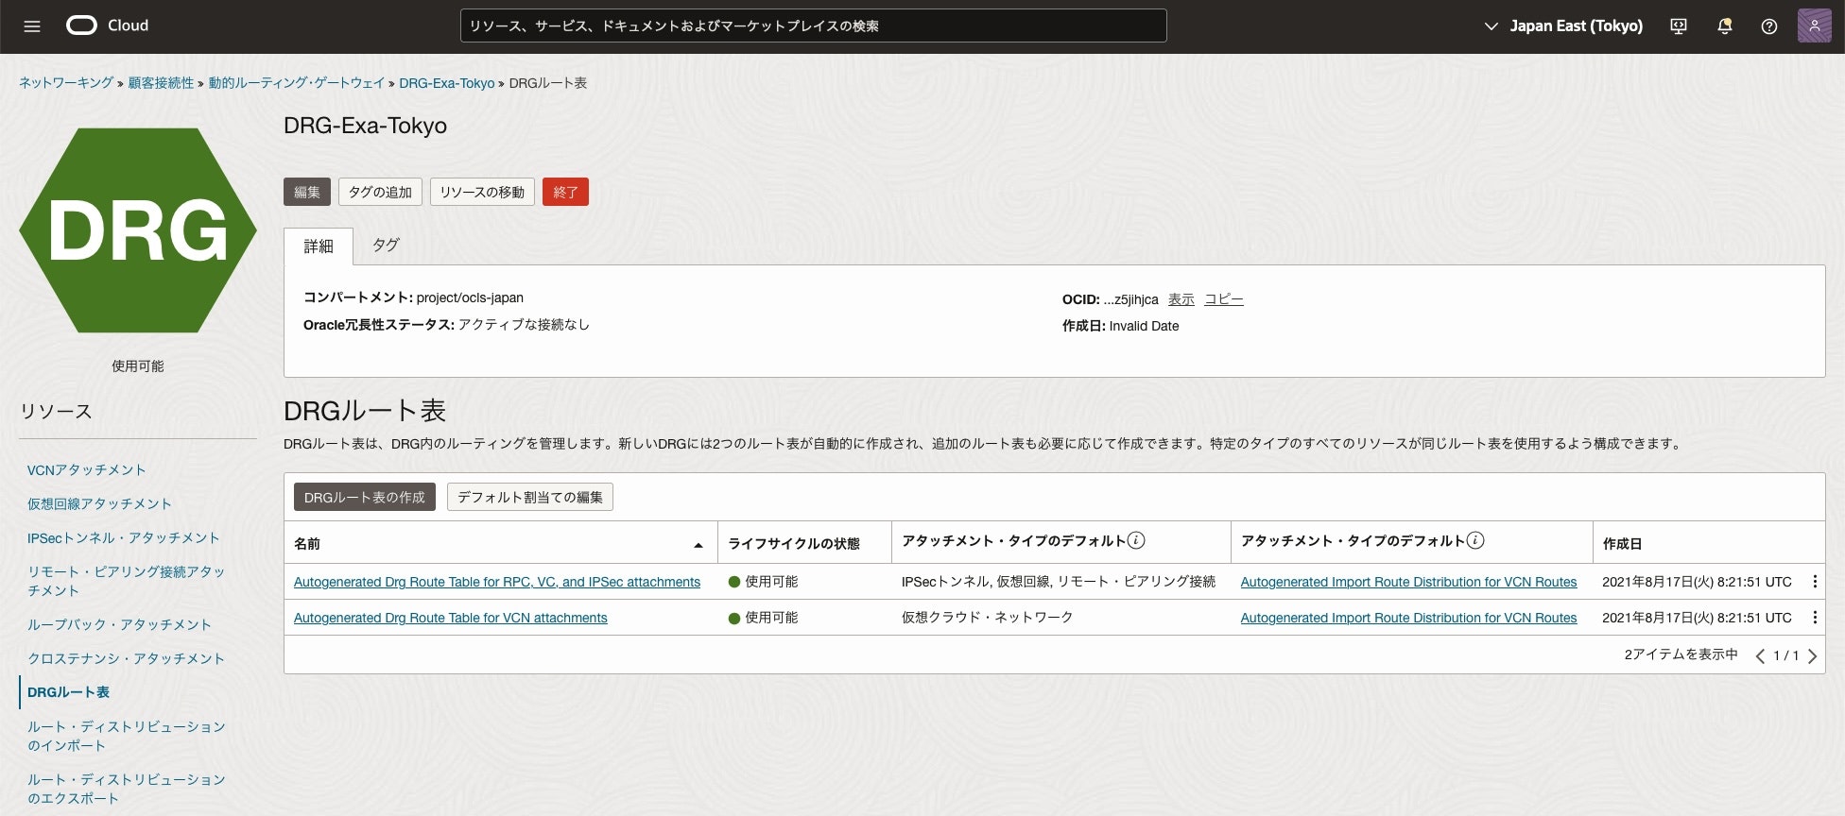
Task: Select the 詳細 tab
Action: coord(319,246)
